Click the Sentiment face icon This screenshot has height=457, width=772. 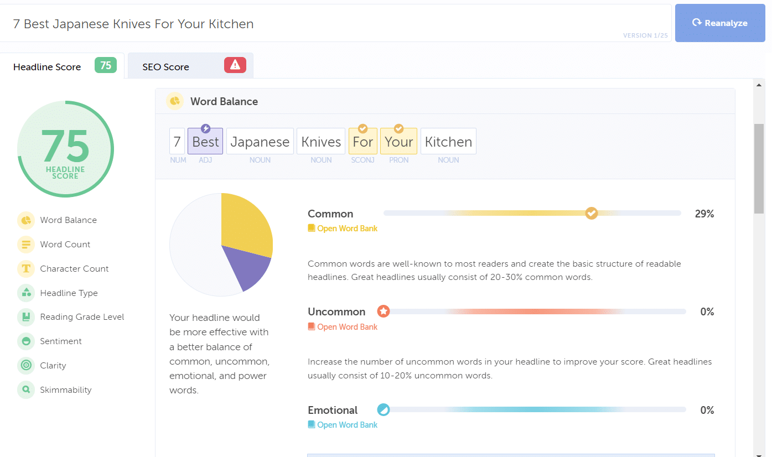pyautogui.click(x=25, y=341)
